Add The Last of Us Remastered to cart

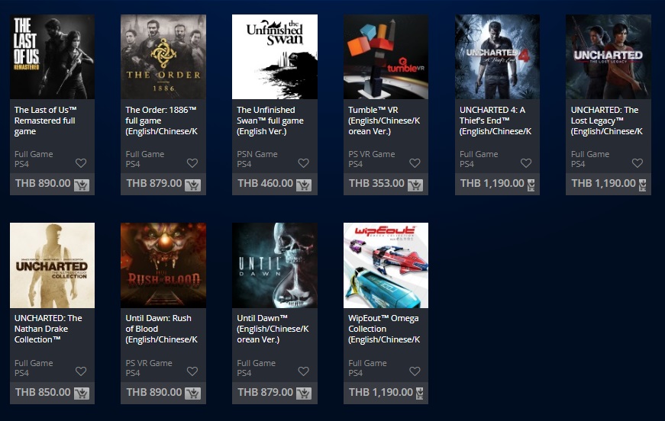pos(82,185)
